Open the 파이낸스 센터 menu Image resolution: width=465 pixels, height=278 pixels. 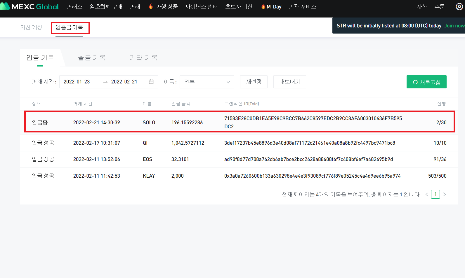(x=202, y=6)
